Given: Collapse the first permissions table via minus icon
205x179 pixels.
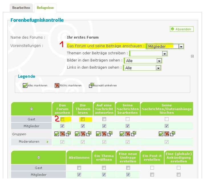Looking at the screenshot, I should click(x=32, y=109).
